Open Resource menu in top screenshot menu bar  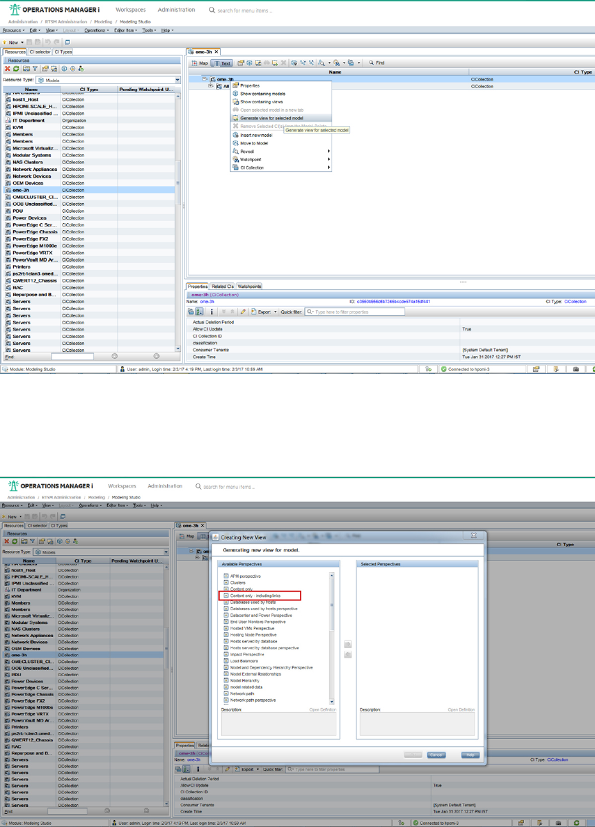(x=14, y=30)
